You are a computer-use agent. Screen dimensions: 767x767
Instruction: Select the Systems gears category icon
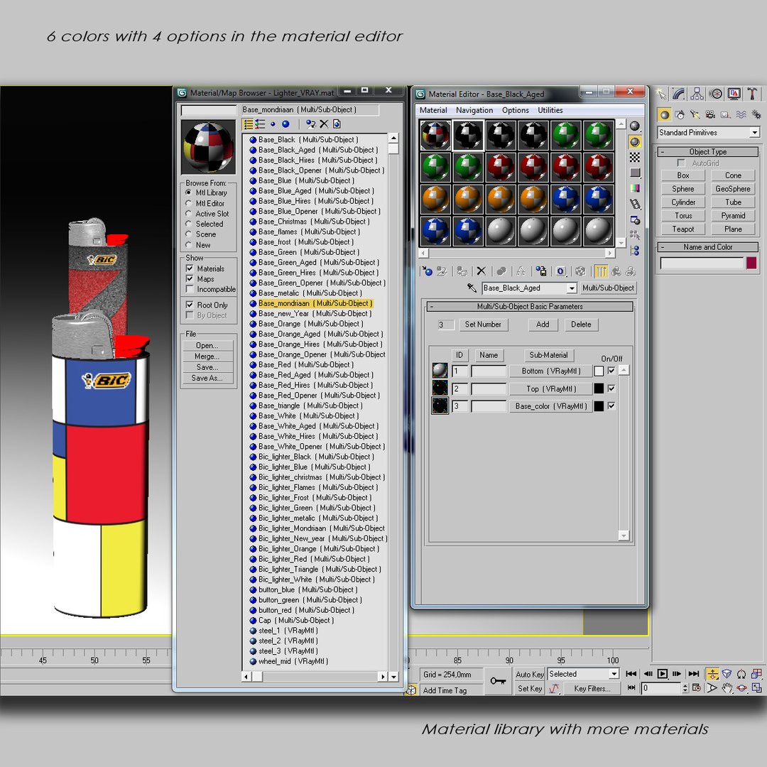coord(756,115)
